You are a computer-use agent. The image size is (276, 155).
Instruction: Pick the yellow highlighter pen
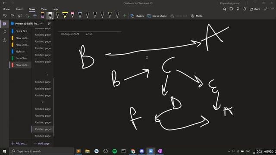tap(65, 15)
